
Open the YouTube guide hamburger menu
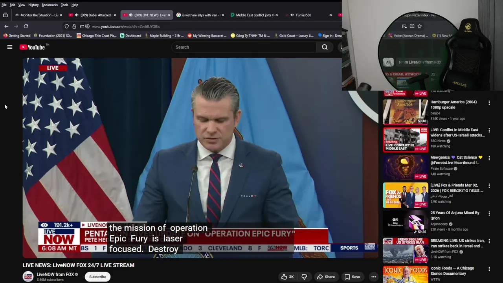click(x=10, y=47)
